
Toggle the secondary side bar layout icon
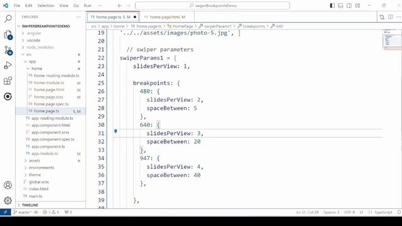click(349, 6)
